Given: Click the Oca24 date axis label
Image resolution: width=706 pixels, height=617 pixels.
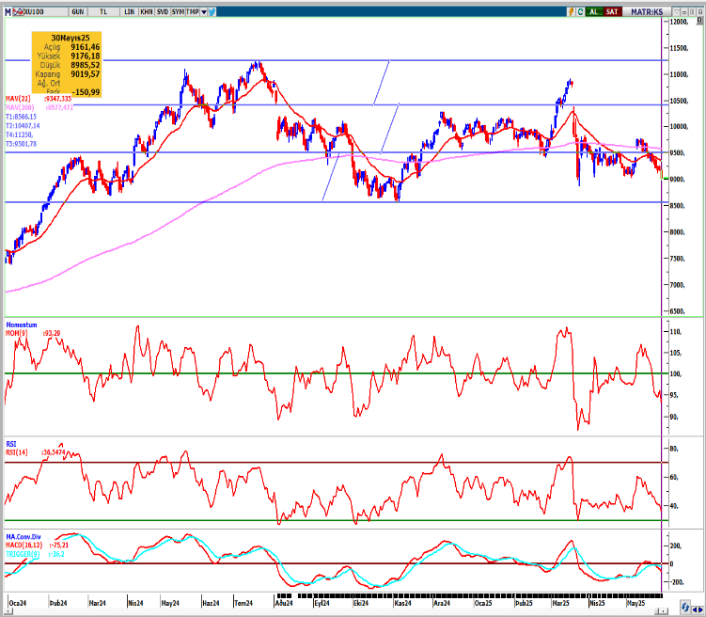Looking at the screenshot, I should click(18, 603).
